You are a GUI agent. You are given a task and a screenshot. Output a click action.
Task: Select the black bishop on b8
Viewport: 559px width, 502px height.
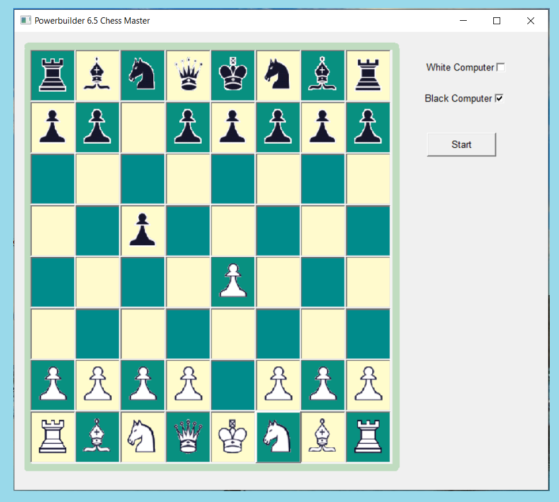(x=98, y=76)
